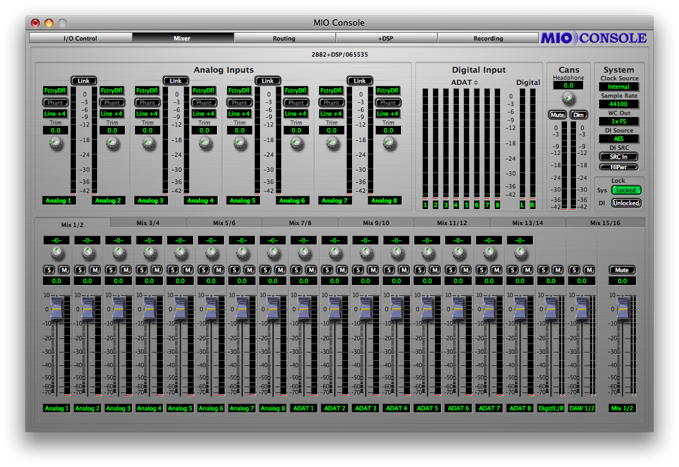Viewport: 679px width, 467px height.
Task: Open the FctryDfl preset menu for Analog 1
Action: [55, 91]
